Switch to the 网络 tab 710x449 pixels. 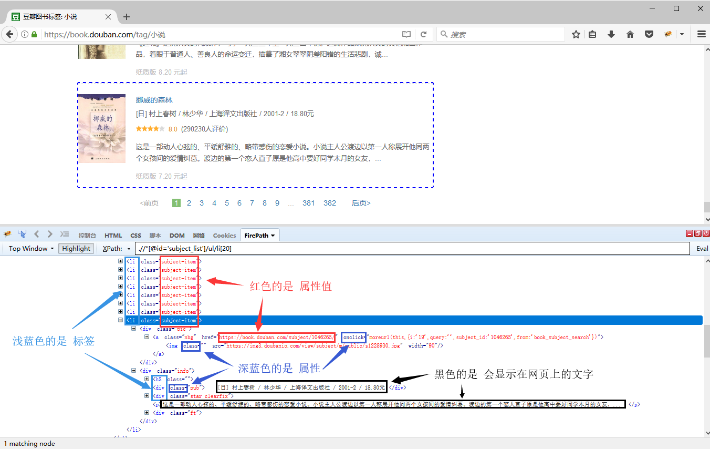(199, 236)
